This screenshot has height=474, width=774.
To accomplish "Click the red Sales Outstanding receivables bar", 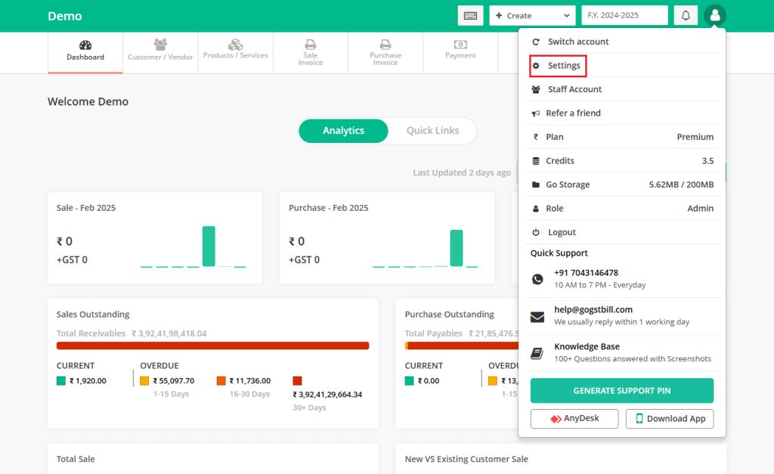I will 212,345.
